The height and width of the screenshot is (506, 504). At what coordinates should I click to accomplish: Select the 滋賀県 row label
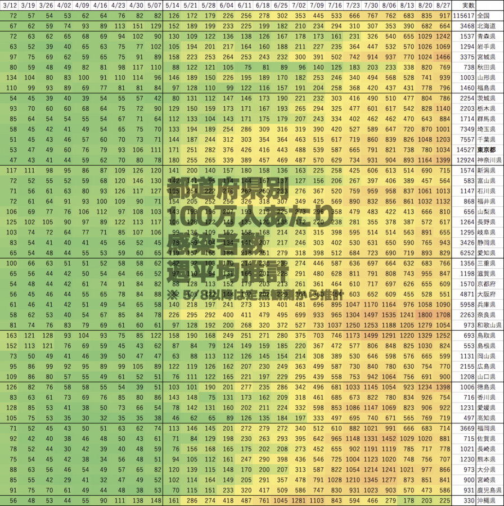click(x=486, y=274)
